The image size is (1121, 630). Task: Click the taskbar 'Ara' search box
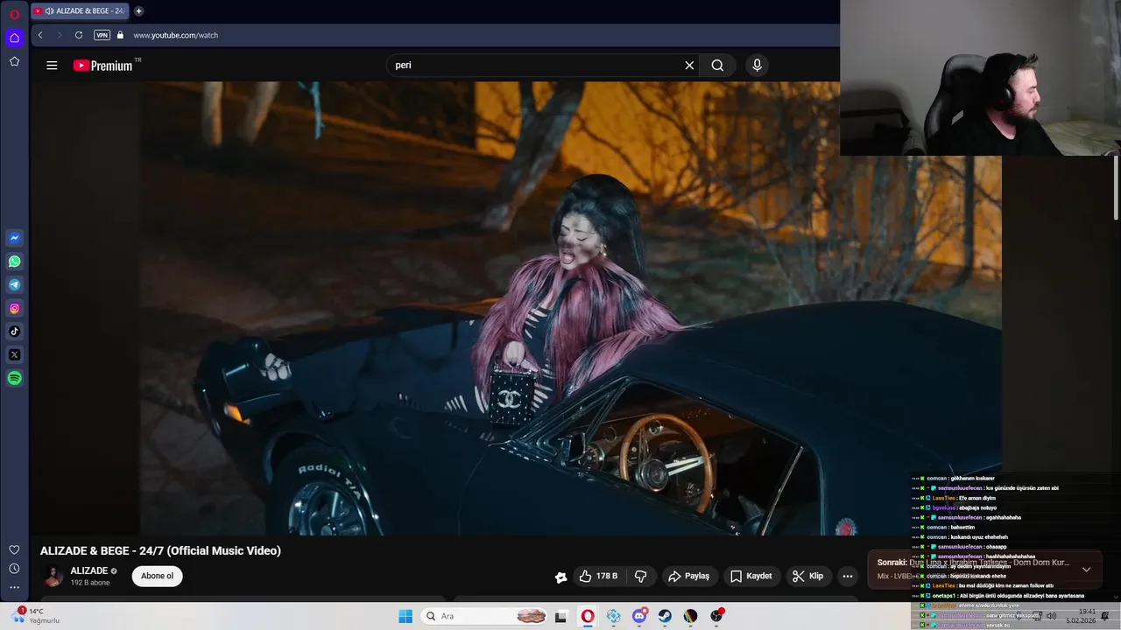click(x=484, y=616)
